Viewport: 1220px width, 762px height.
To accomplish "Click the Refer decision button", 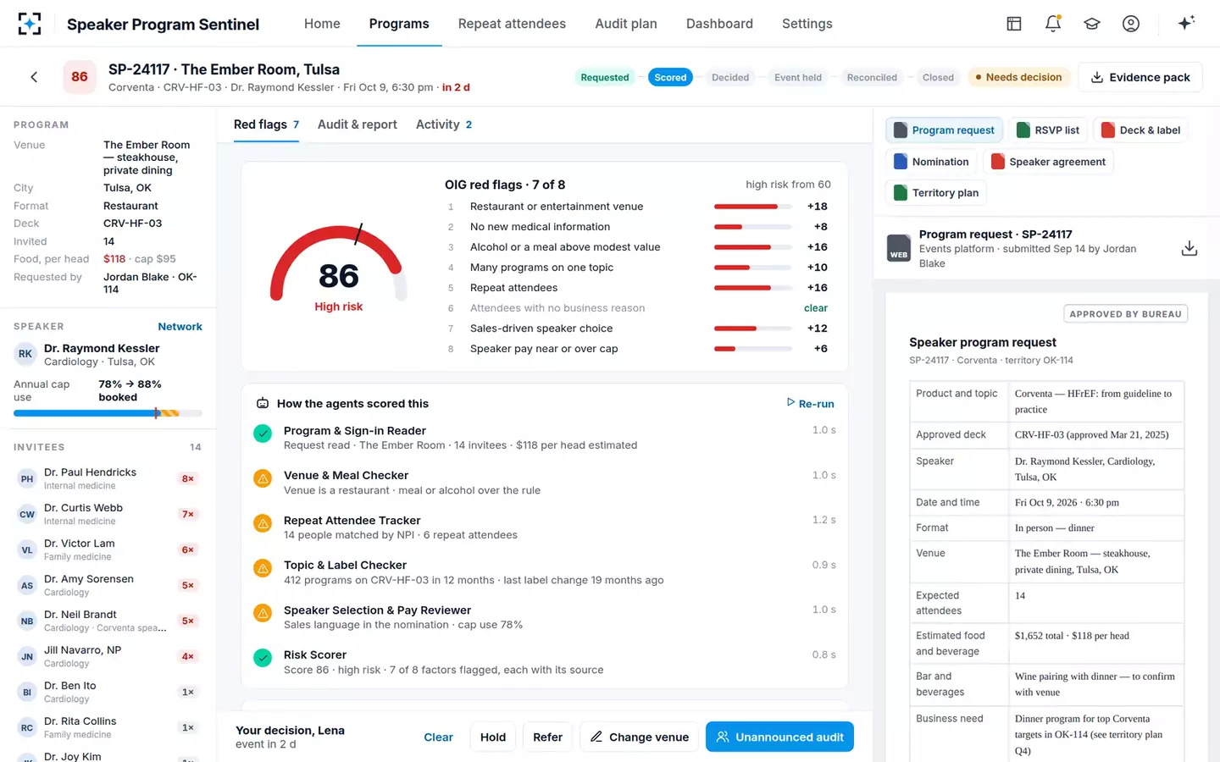I will coord(547,737).
